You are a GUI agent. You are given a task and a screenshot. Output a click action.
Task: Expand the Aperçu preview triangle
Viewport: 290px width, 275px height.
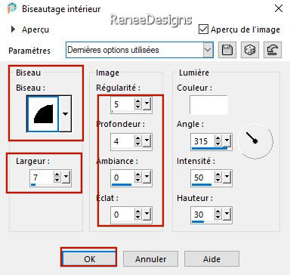pos(13,29)
